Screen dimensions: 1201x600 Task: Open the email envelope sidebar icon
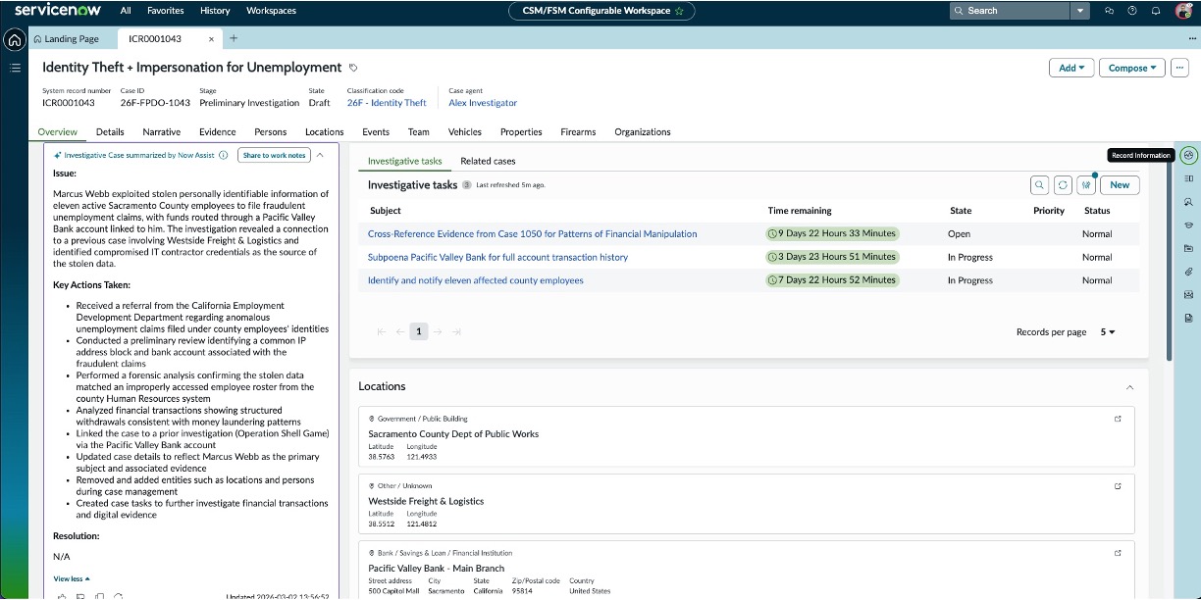point(1188,294)
